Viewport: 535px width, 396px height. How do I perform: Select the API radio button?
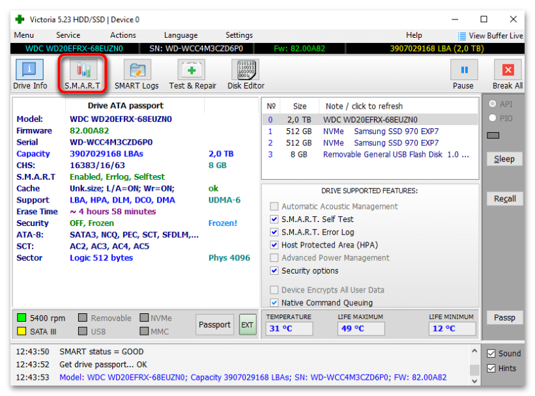click(x=493, y=104)
